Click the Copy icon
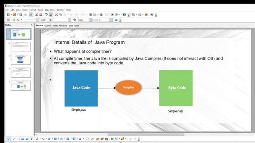The image size is (255, 143). pos(61,15)
